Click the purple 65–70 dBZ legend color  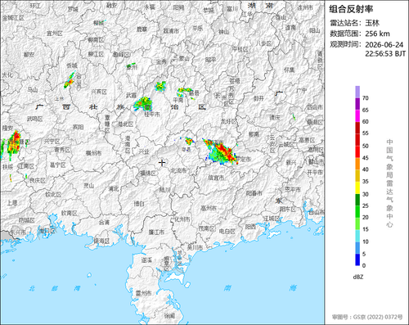click(357, 104)
